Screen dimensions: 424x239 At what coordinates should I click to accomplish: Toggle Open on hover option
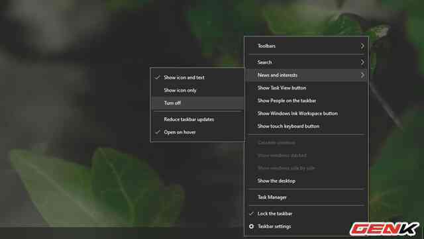[x=197, y=132]
